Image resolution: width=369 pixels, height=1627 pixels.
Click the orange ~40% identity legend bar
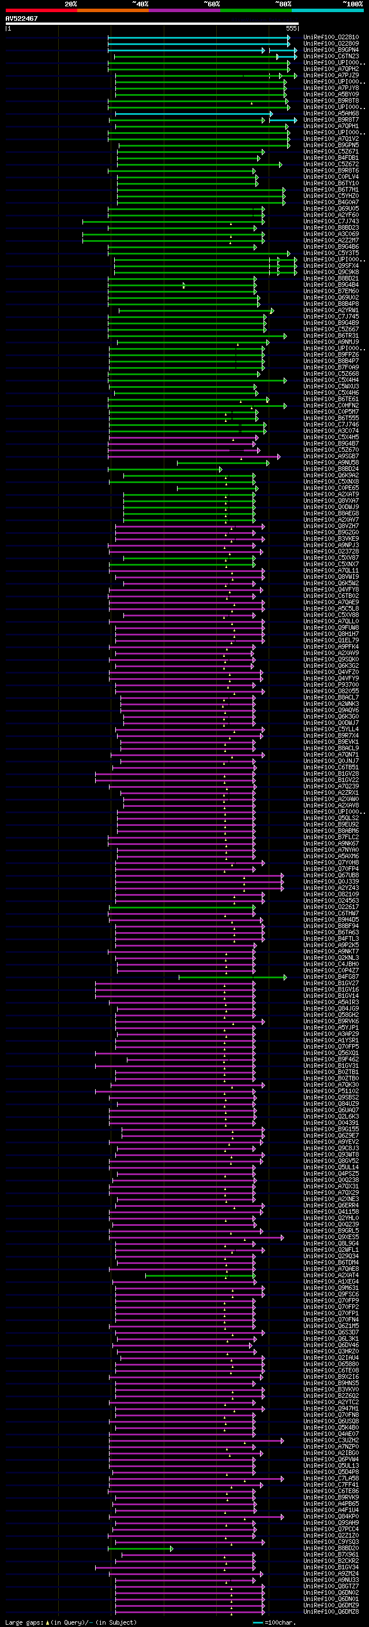(113, 11)
